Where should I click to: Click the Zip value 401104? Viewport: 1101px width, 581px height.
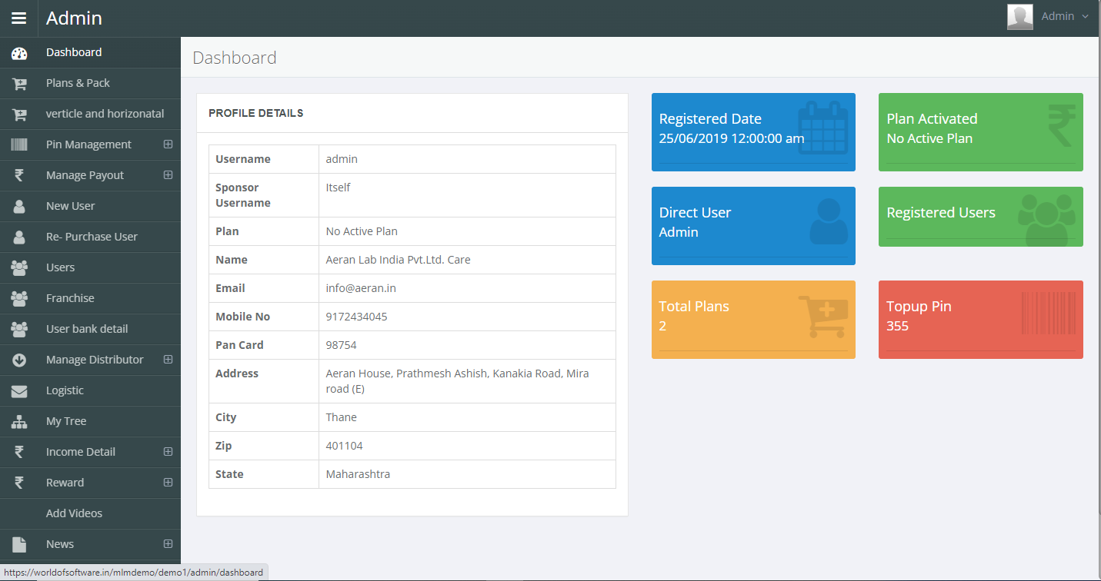344,446
